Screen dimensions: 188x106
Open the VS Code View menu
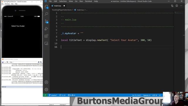coord(71,1)
